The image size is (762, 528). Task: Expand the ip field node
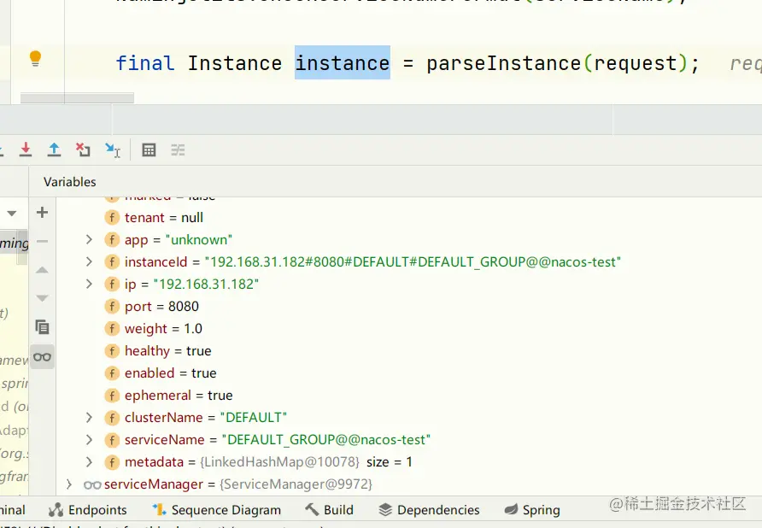89,284
